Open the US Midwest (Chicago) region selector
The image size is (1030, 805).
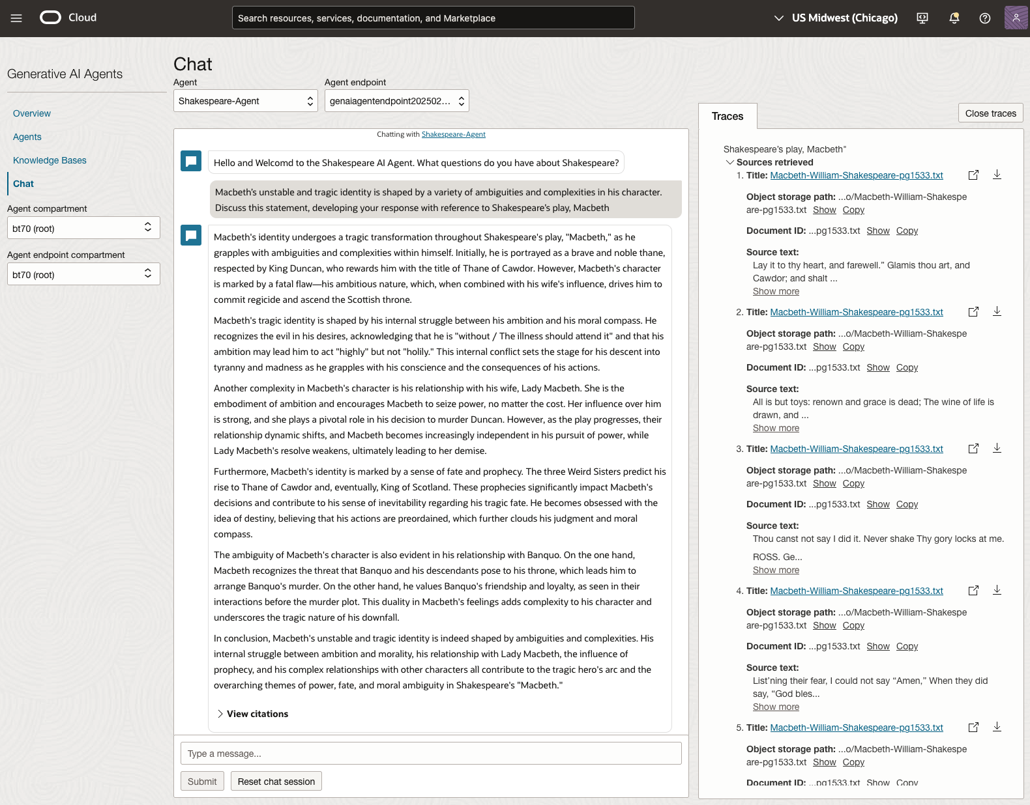pos(836,18)
